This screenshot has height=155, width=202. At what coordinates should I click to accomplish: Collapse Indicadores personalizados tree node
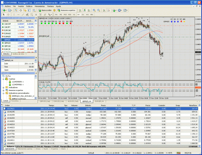click(x=3, y=93)
